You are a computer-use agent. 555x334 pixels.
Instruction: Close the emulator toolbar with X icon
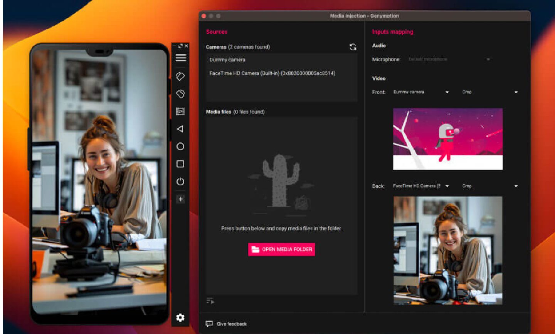point(186,46)
